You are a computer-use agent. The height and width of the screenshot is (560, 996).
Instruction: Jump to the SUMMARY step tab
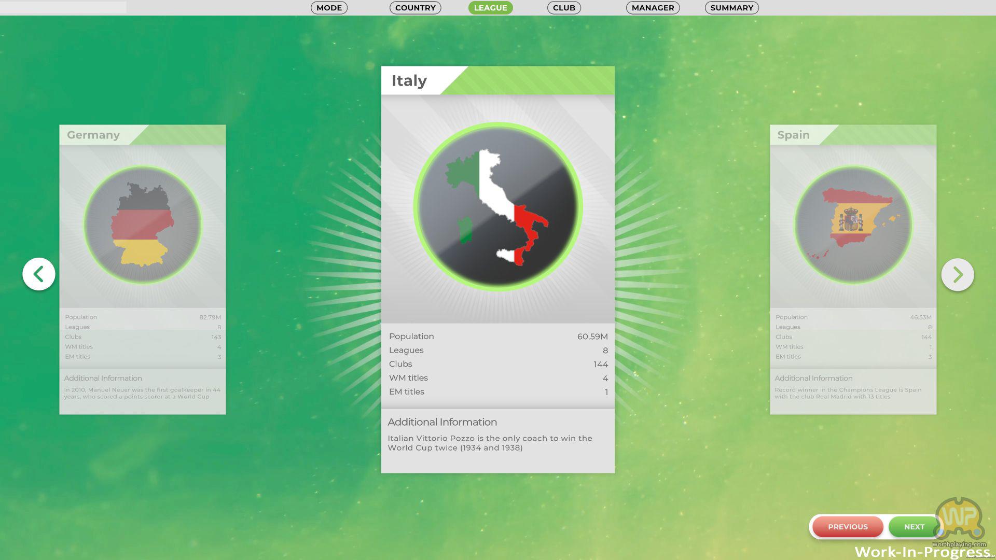[731, 8]
